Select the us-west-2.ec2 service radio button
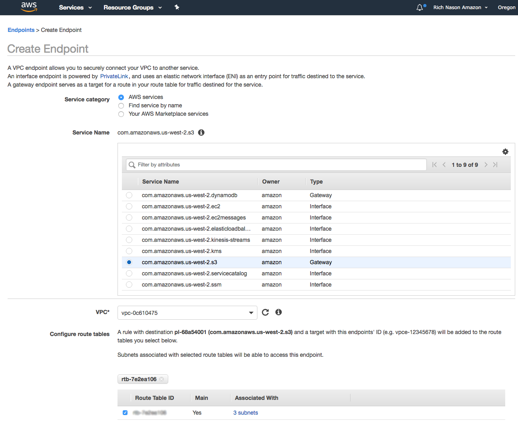Viewport: 518px width, 437px height. tap(129, 206)
